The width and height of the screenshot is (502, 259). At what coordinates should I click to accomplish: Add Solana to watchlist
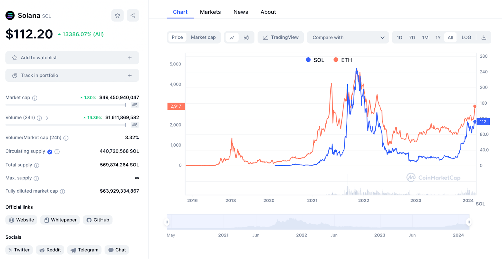point(72,58)
